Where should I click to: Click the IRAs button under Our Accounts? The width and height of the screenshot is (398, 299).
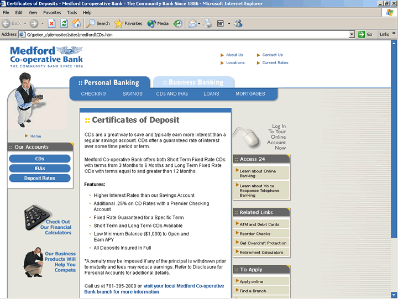[x=40, y=168]
